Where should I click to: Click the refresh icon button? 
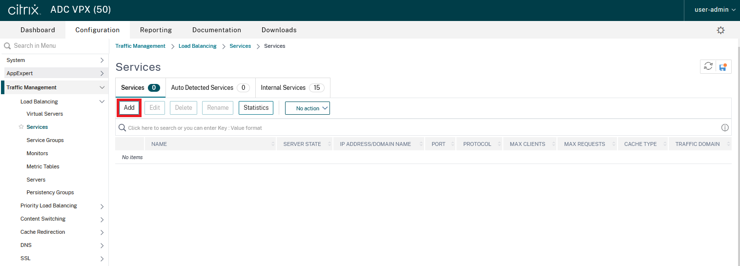(708, 67)
